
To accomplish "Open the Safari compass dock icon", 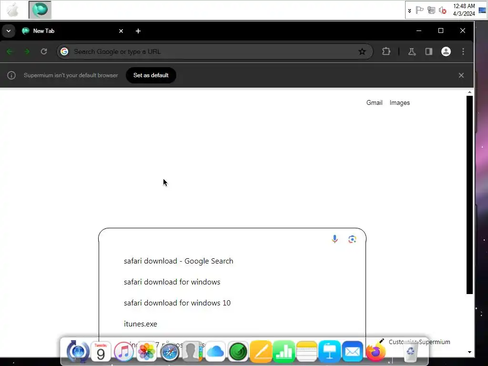I will point(170,352).
